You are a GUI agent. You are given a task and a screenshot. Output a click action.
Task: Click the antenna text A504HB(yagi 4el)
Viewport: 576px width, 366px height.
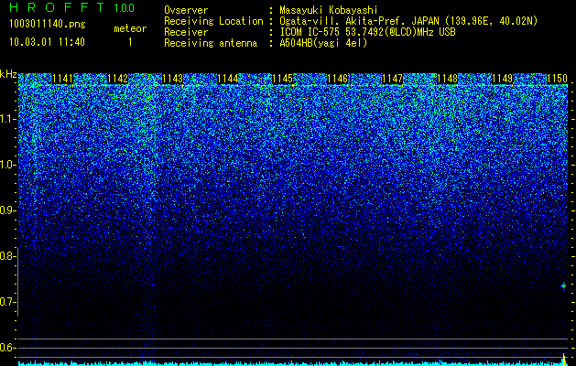[323, 43]
